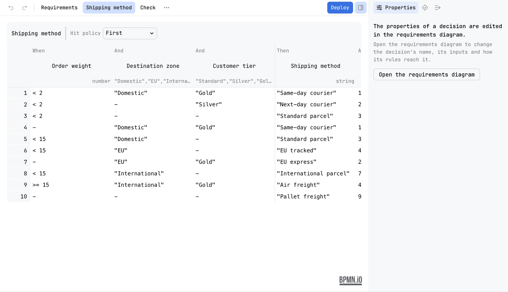Select rule row number 3
Screen dimensions: 508x292
tap(19, 116)
